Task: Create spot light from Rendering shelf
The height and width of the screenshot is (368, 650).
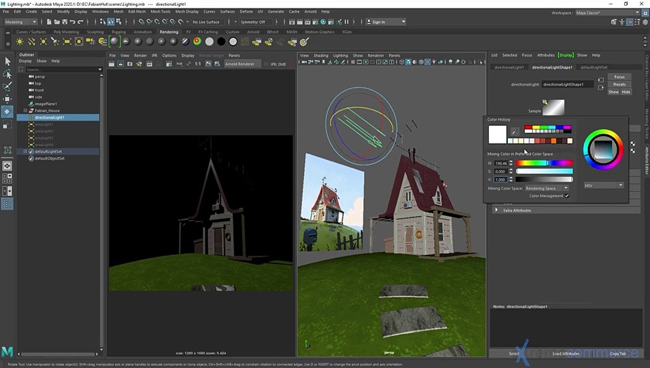Action: pos(55,42)
